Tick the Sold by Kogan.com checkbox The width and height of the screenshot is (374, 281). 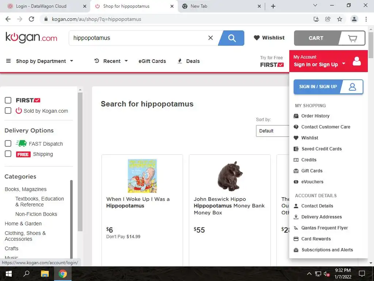(8, 110)
